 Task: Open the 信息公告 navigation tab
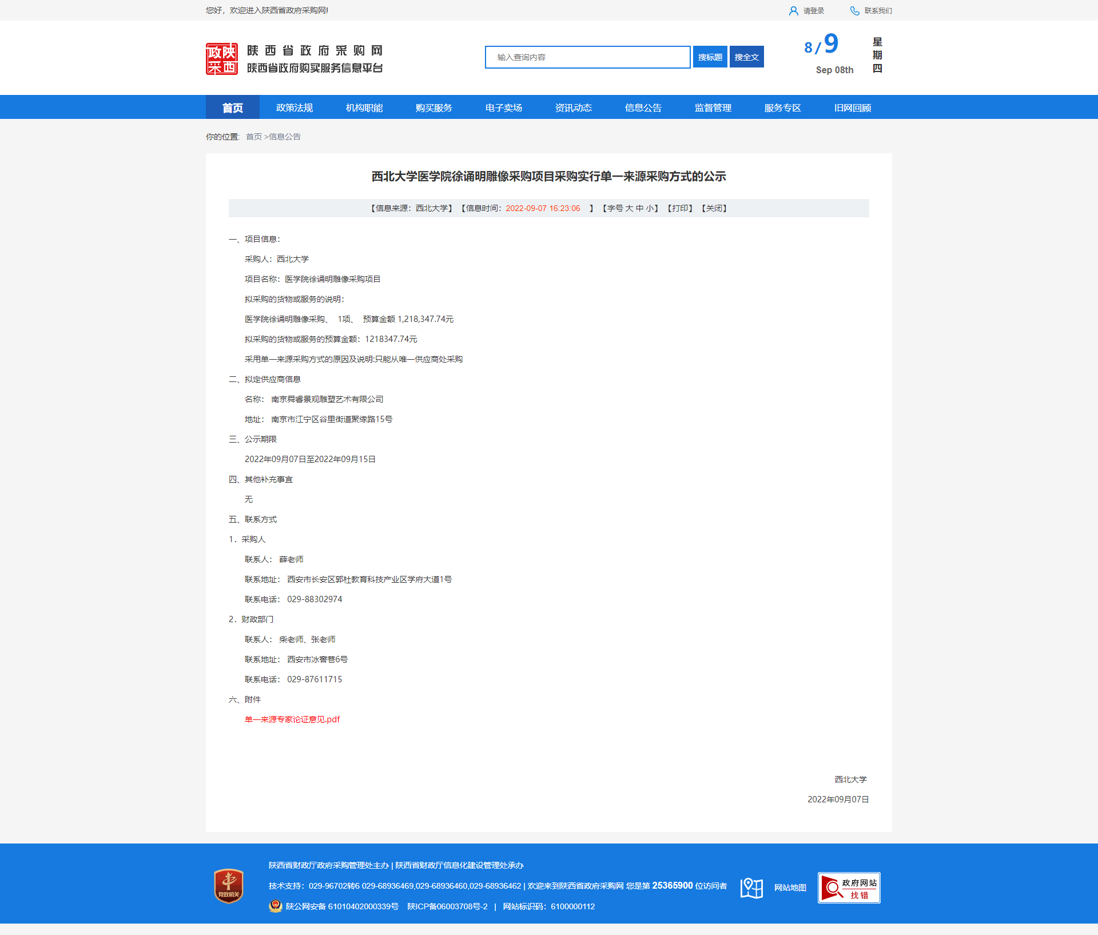point(643,108)
